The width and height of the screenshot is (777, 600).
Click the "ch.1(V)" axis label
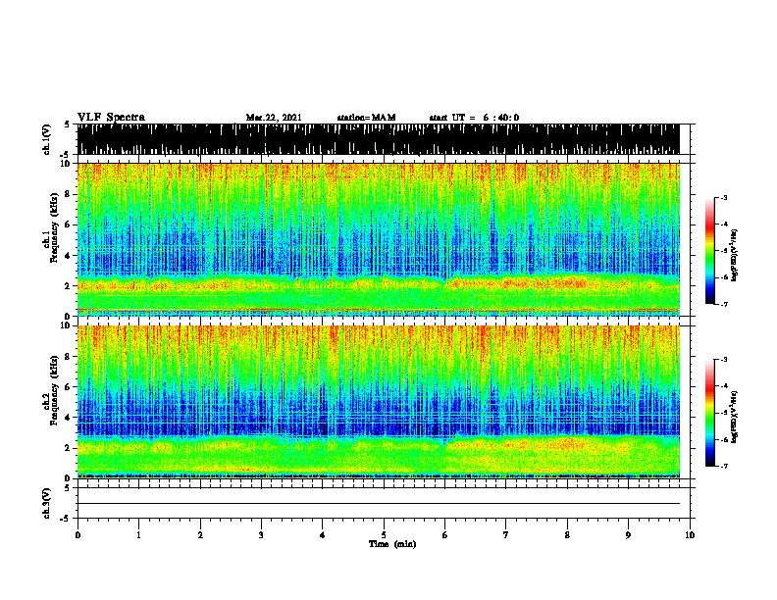point(46,139)
